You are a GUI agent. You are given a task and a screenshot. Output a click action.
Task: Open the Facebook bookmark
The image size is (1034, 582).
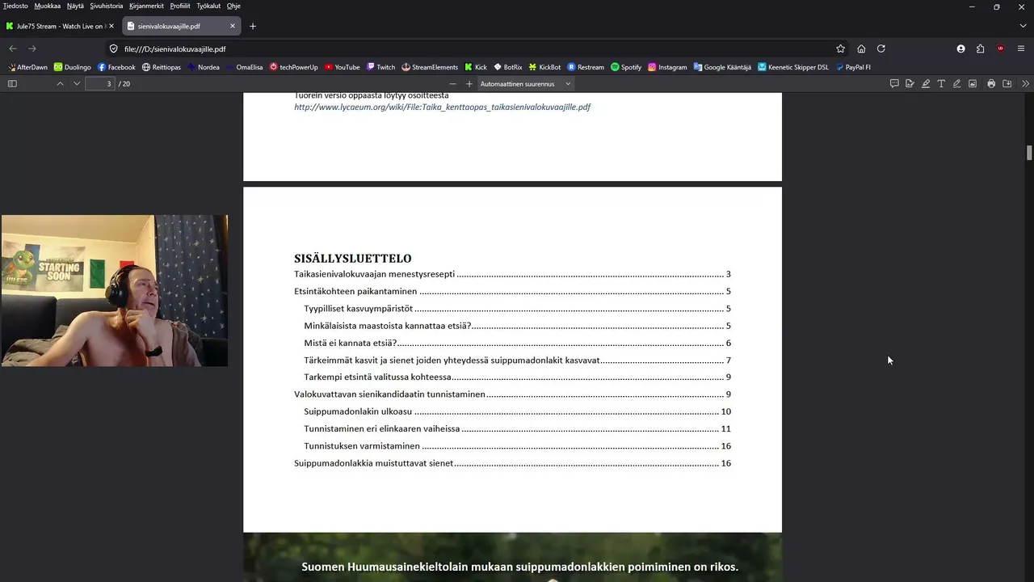(x=116, y=67)
